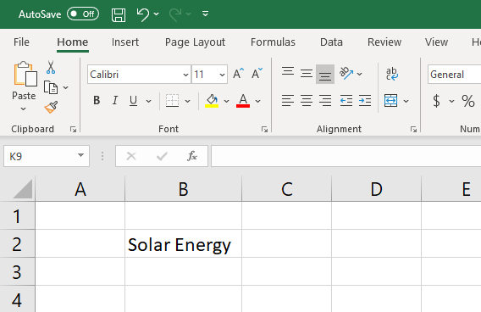The width and height of the screenshot is (481, 312).
Task: Open the font size dropdown
Action: pyautogui.click(x=222, y=75)
